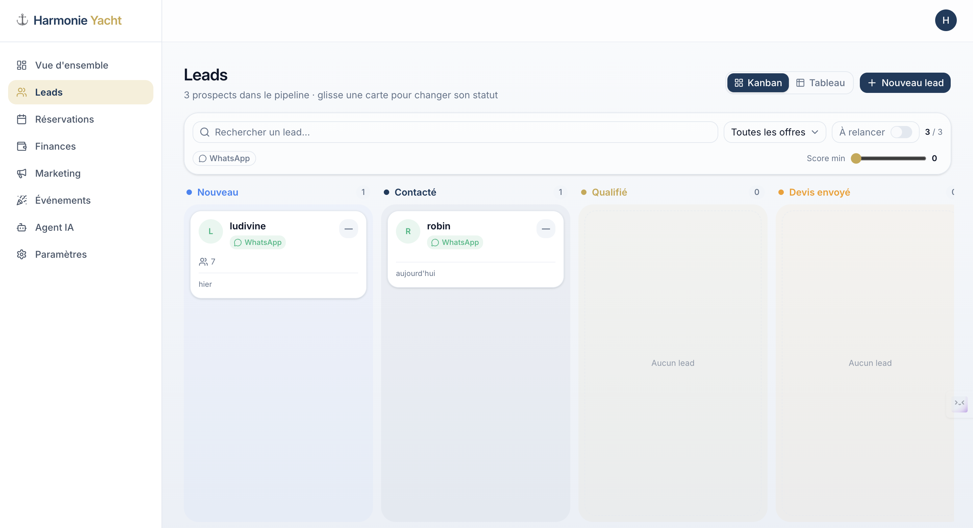Open Vue d'ensemble dashboard icon
Viewport: 973px width, 528px height.
22,65
